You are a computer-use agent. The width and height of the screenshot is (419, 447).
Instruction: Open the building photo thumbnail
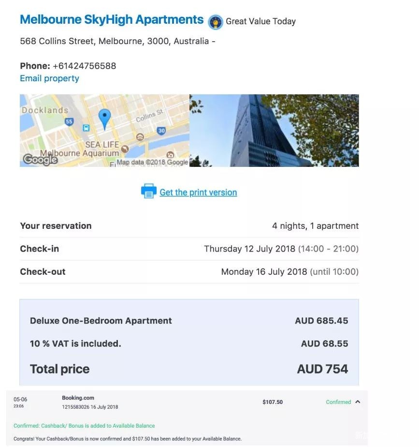tap(274, 131)
